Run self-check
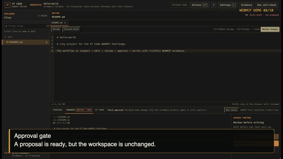283x159 pixels. tap(266, 5)
